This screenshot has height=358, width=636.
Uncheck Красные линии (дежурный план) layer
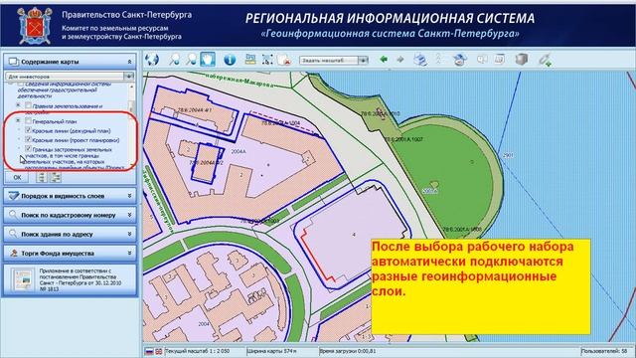click(x=28, y=130)
